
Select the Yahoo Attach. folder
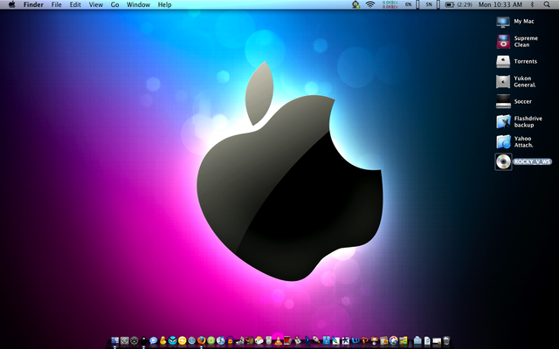pyautogui.click(x=503, y=141)
